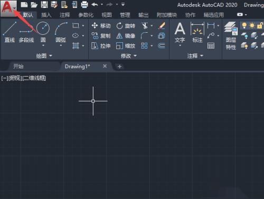This screenshot has height=199, width=264.
Task: Click the Rotate (旋转) tool
Action: pyautogui.click(x=126, y=26)
